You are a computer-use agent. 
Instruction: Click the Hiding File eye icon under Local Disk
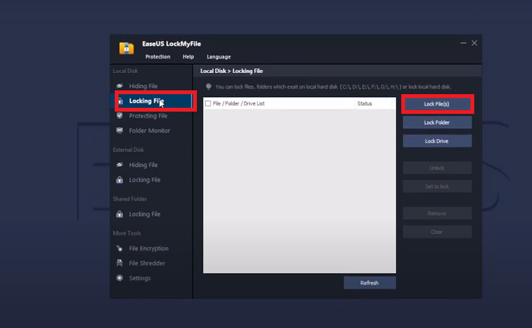pyautogui.click(x=119, y=86)
